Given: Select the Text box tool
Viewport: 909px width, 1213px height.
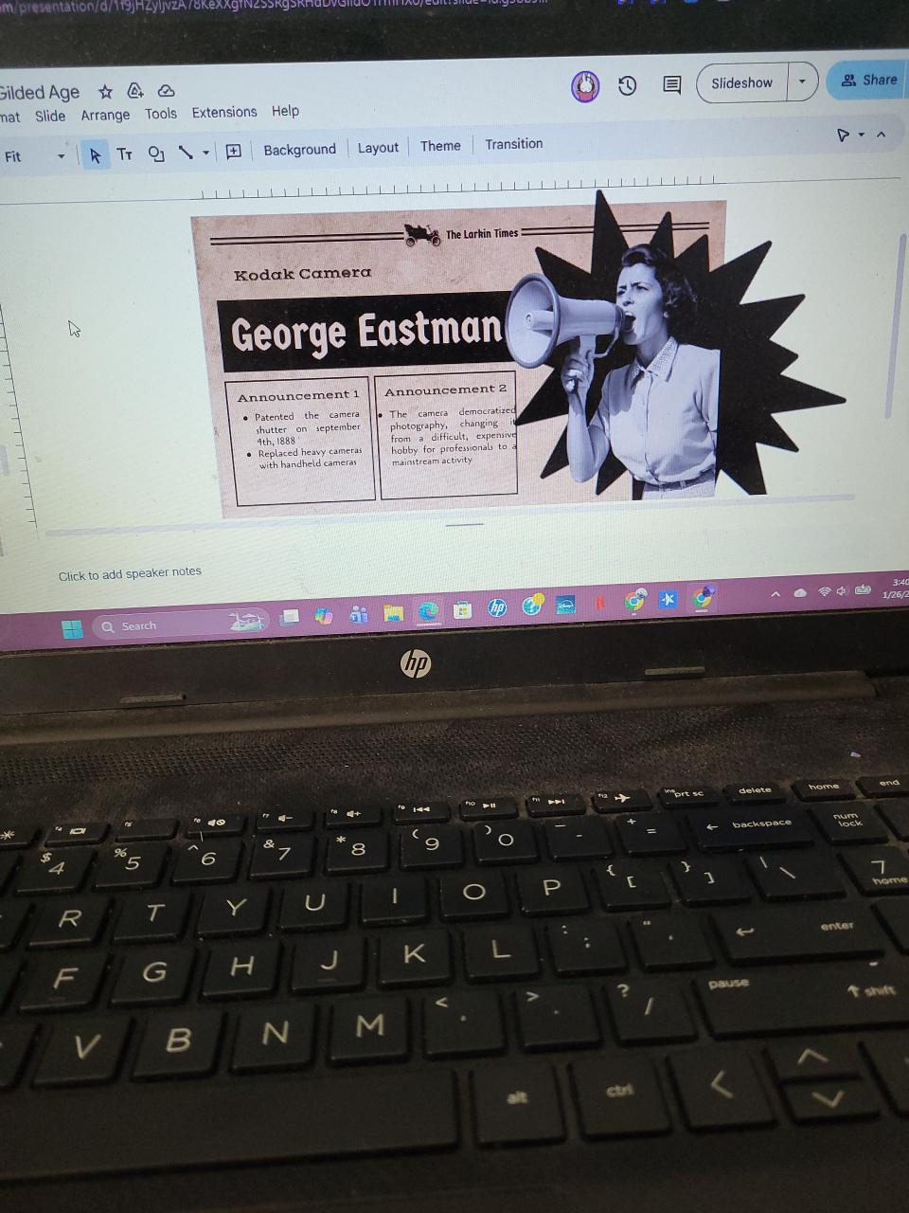Looking at the screenshot, I should pos(124,154).
